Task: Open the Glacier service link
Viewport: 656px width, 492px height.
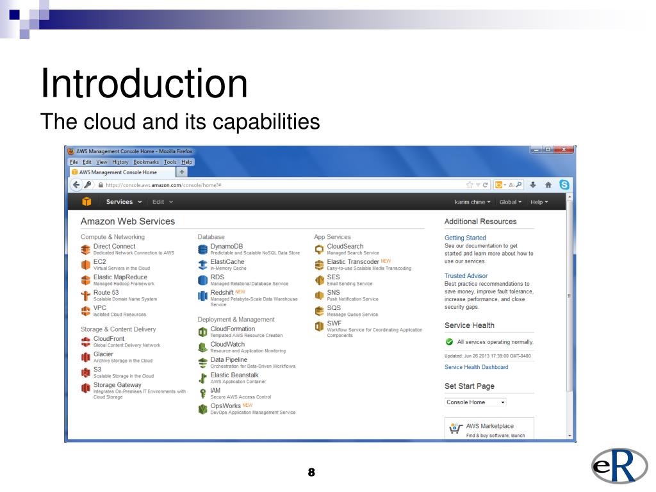Action: (x=103, y=354)
